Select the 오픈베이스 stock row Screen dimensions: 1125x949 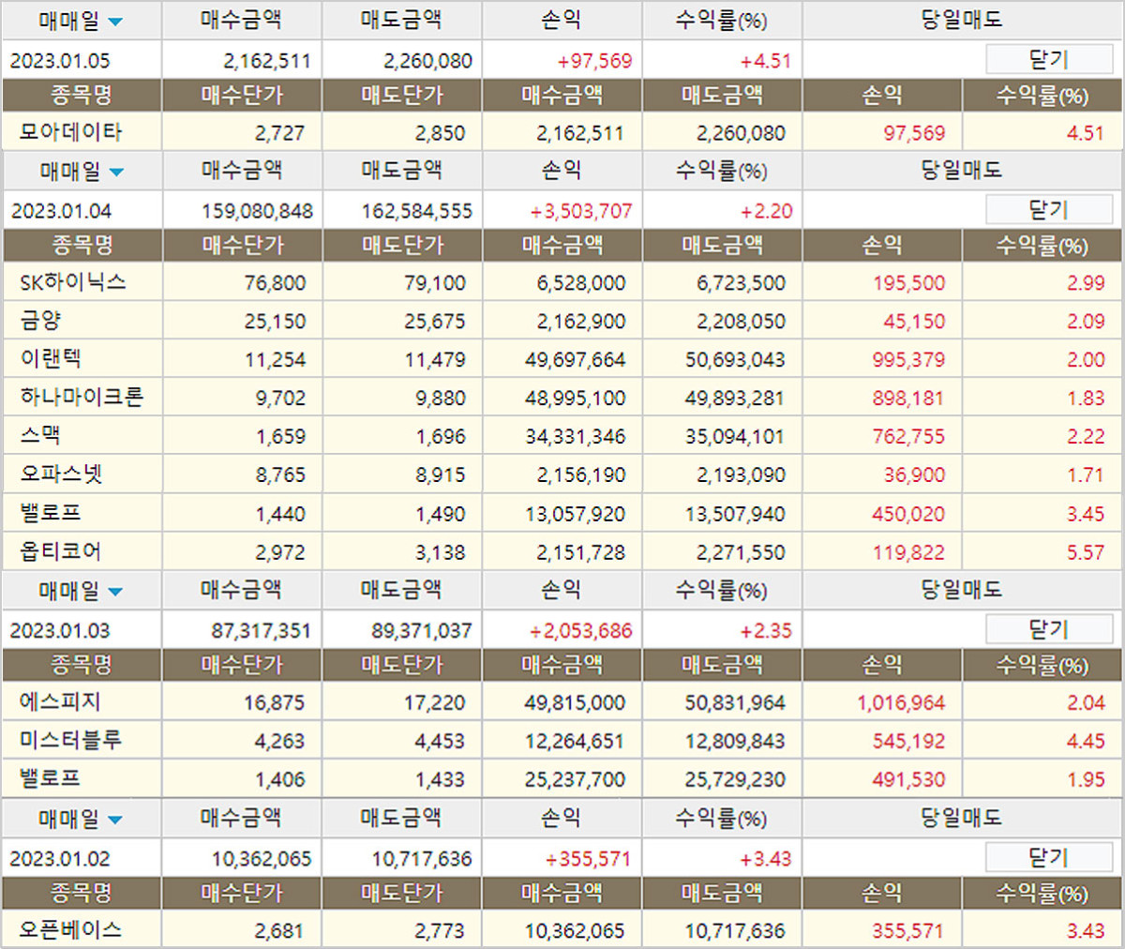(x=71, y=930)
